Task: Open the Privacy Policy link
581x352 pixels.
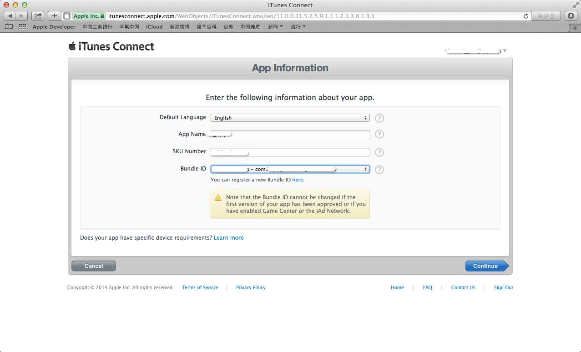Action: [251, 287]
